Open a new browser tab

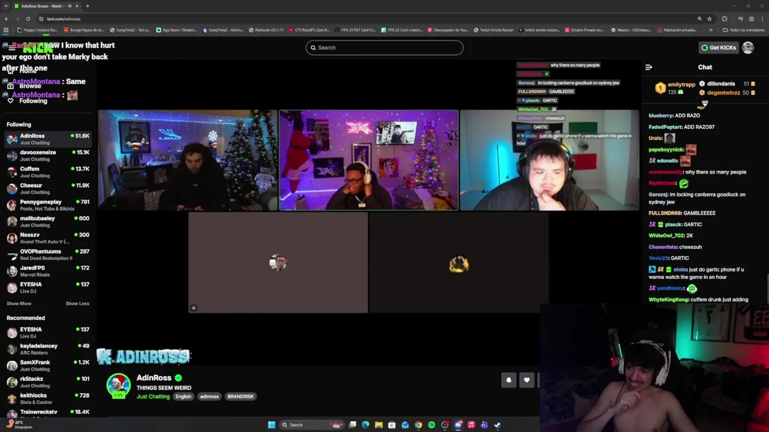(88, 6)
